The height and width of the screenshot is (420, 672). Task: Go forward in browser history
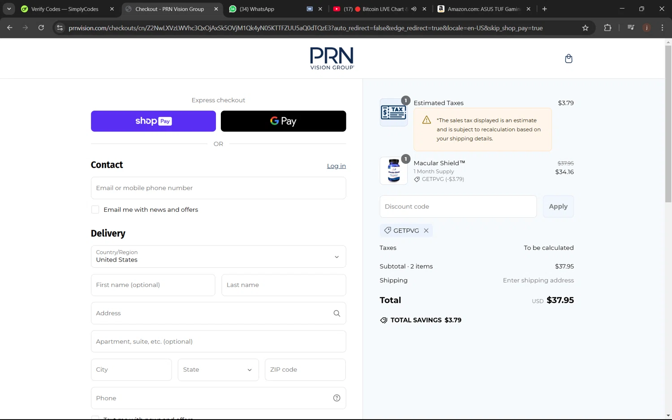[x=25, y=28]
